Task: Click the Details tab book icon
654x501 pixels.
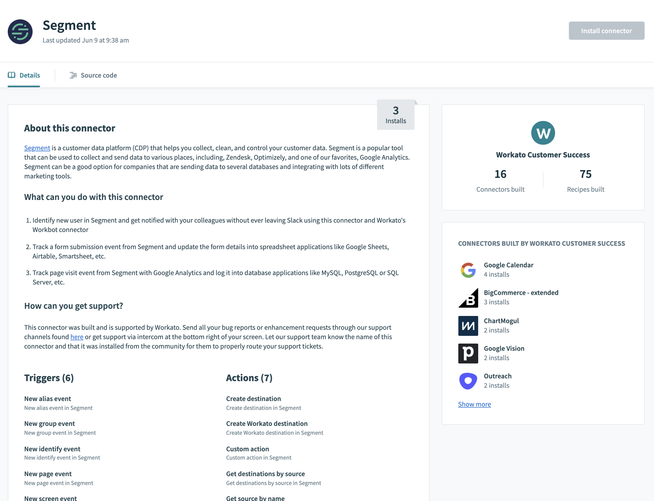Action: tap(12, 75)
